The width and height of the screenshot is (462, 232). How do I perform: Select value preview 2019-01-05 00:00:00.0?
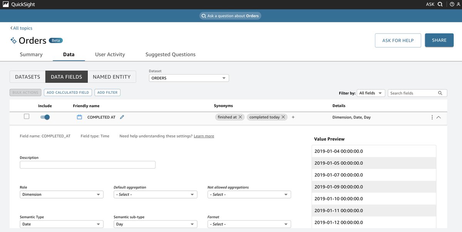374,163
